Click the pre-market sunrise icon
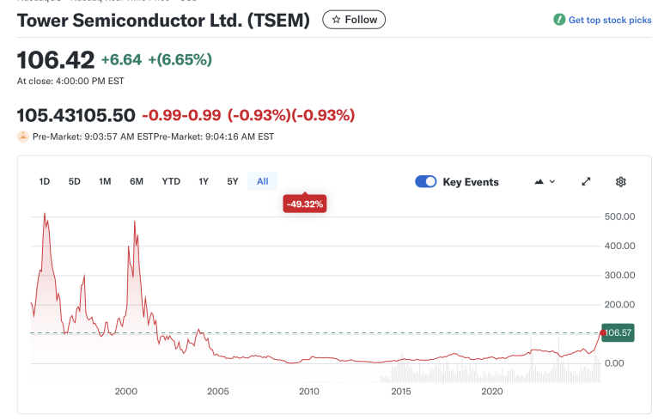 pos(23,136)
